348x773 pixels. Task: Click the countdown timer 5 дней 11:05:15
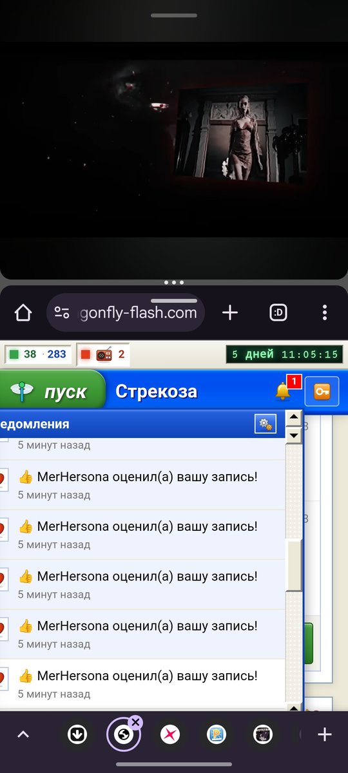[284, 354]
